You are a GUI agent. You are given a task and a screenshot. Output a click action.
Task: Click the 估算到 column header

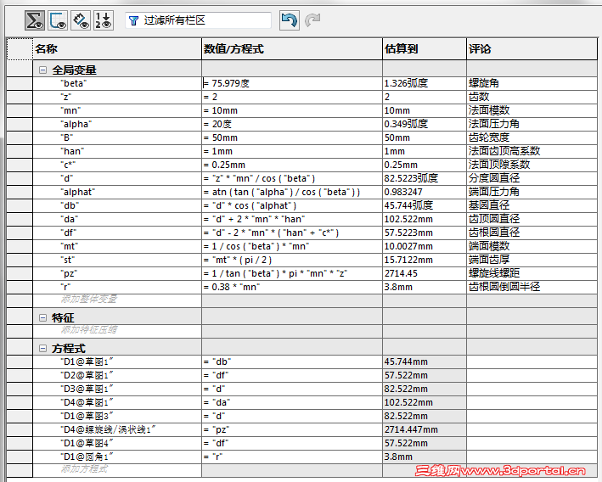[425, 48]
